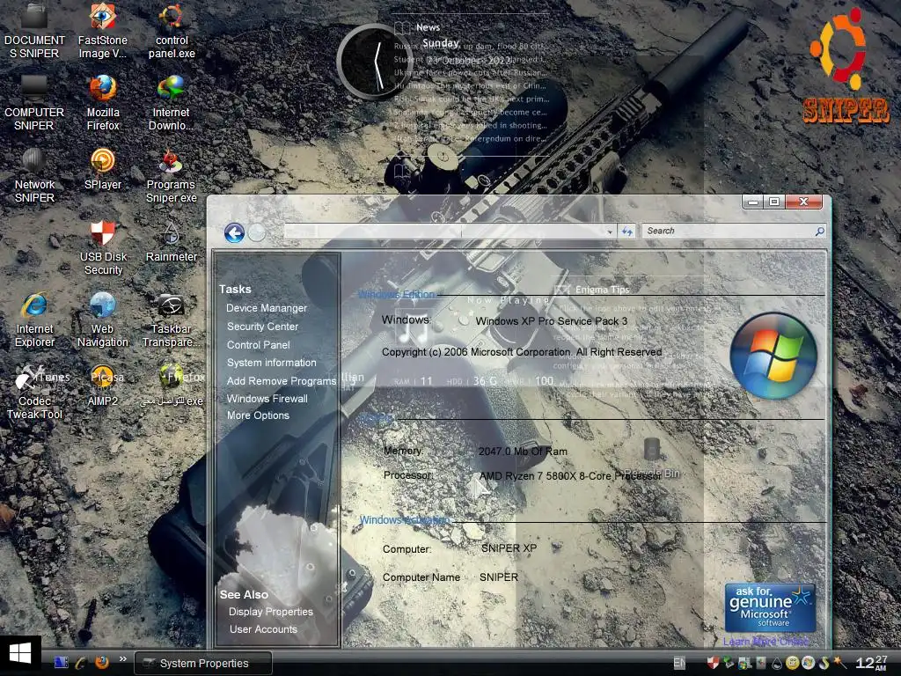This screenshot has height=676, width=901.
Task: Click the yellow smiley tray icon
Action: pos(792,664)
